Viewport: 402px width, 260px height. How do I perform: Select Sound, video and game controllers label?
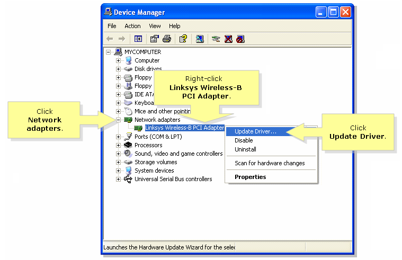click(178, 154)
